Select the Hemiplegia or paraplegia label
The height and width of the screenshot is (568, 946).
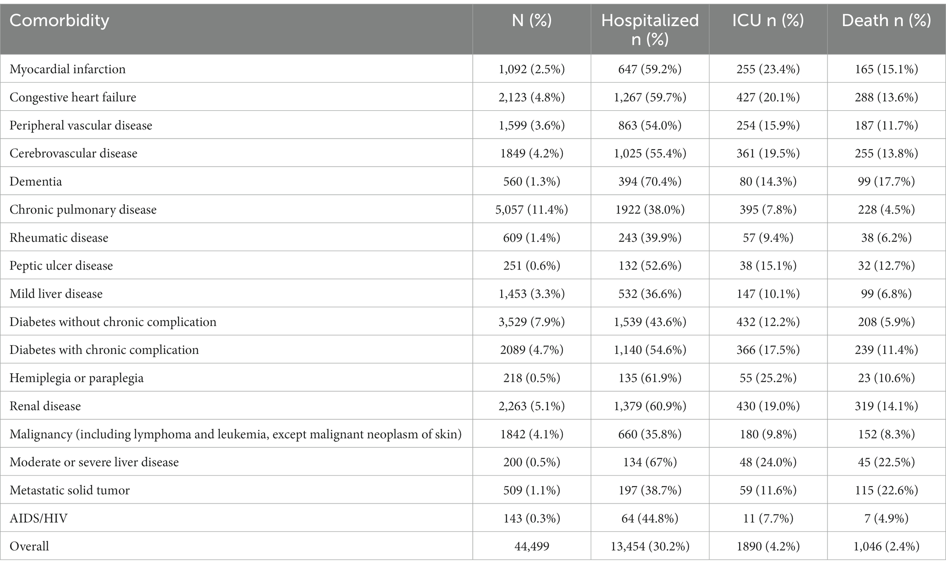click(76, 378)
